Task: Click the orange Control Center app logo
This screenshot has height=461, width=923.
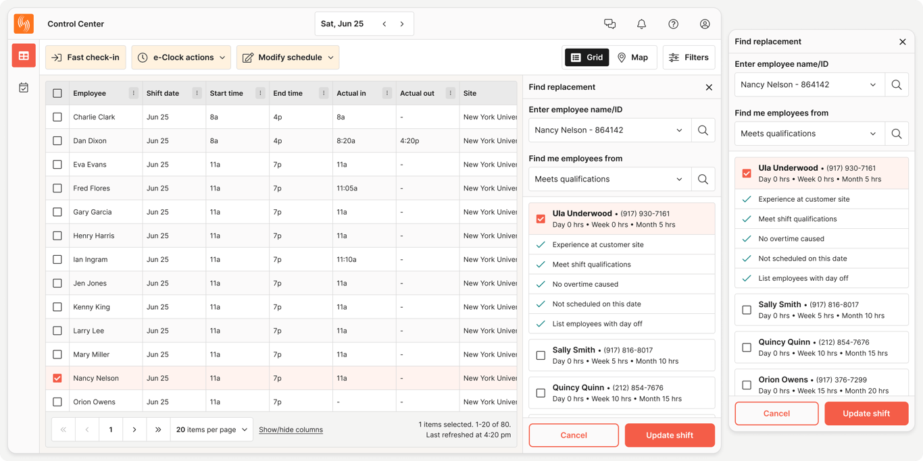Action: pos(24,24)
